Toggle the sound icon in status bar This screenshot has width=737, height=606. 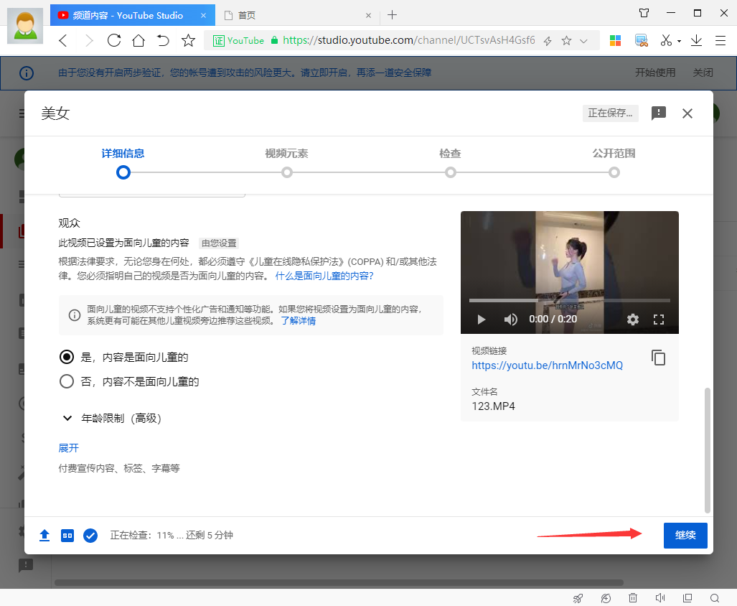tap(660, 598)
